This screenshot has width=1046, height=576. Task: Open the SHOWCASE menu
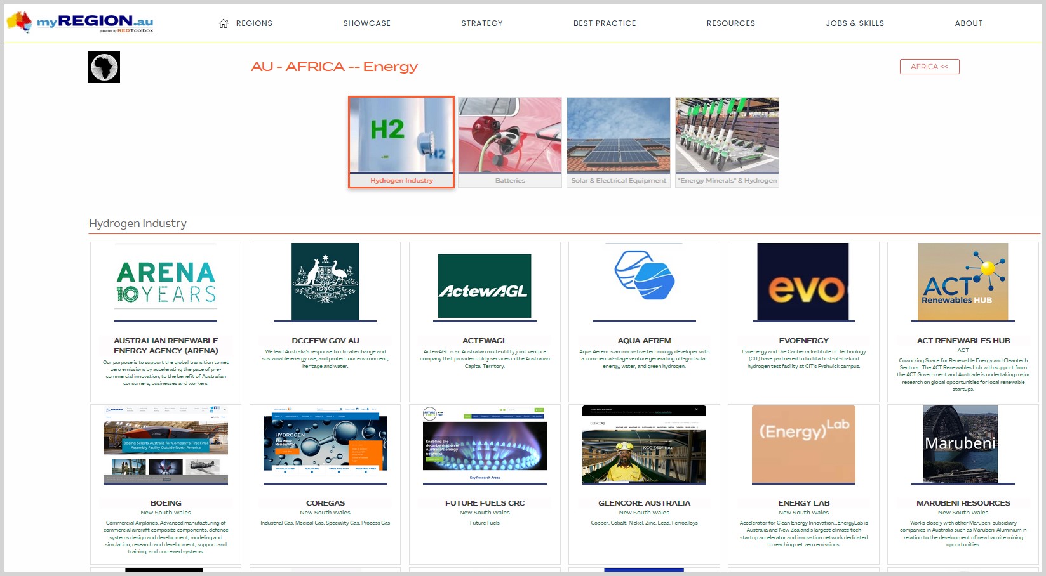click(x=366, y=23)
